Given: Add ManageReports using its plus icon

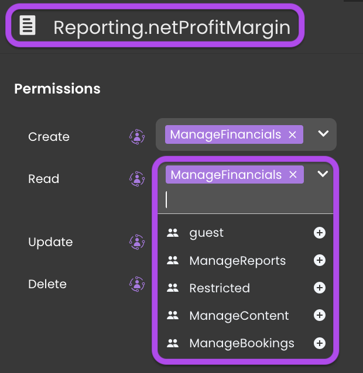Looking at the screenshot, I should pyautogui.click(x=320, y=260).
